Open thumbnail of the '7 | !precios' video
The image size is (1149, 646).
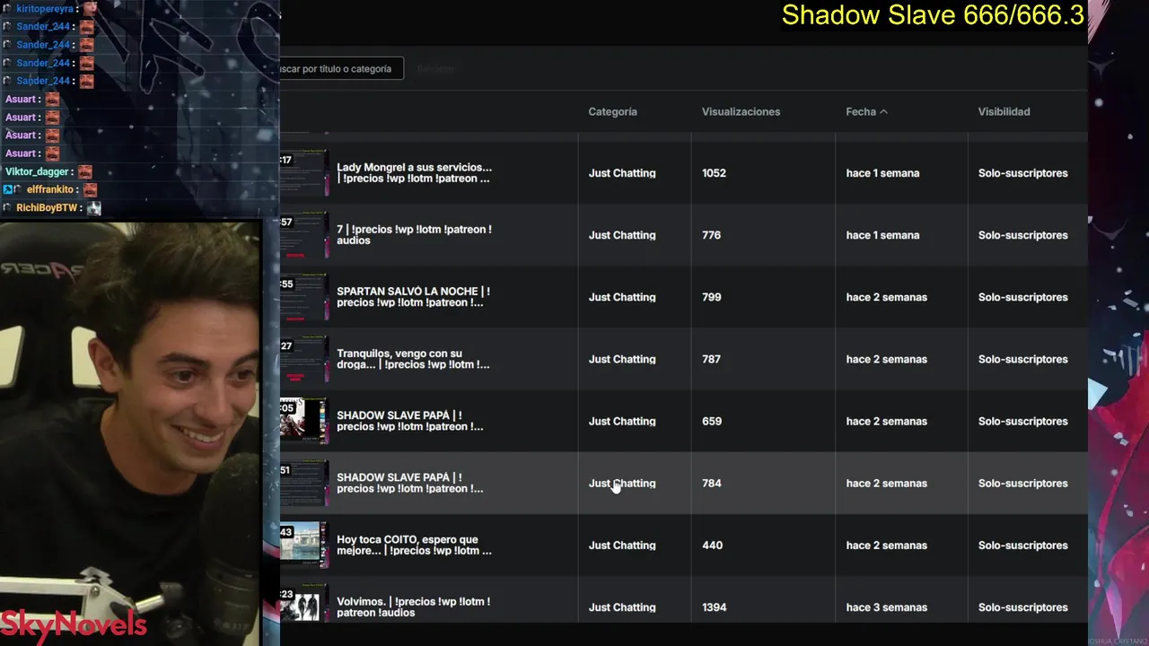[x=304, y=235]
